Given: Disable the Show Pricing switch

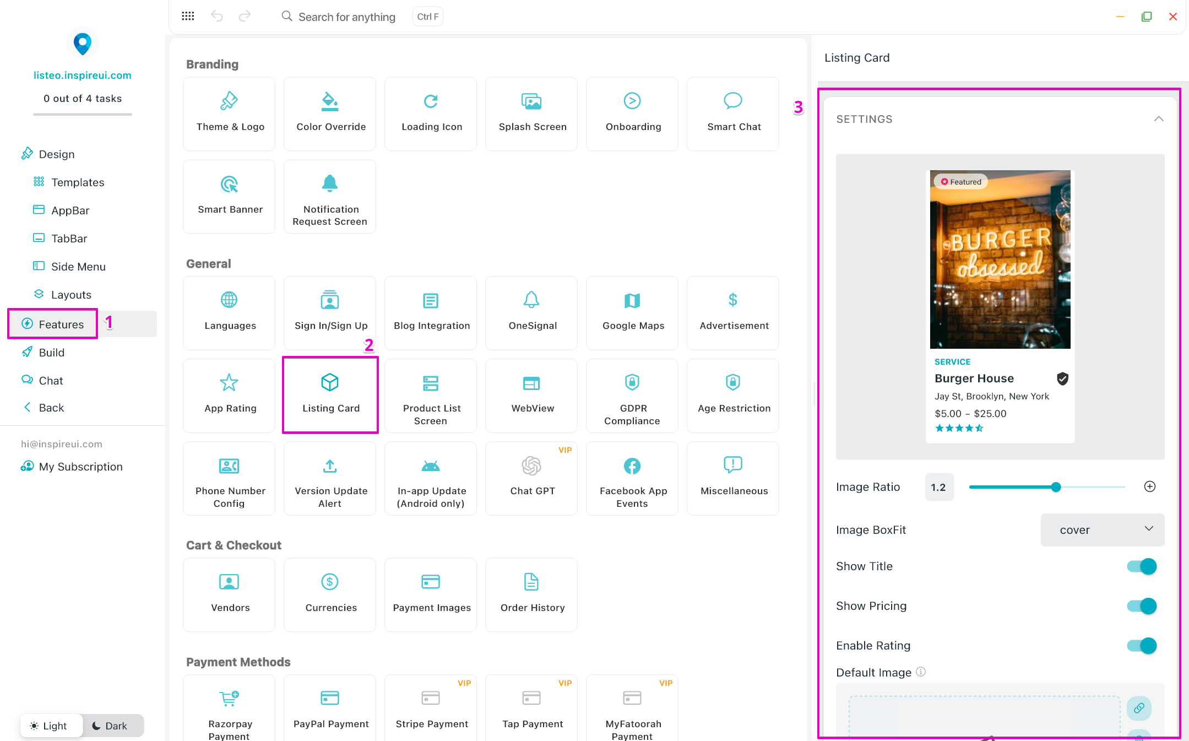Looking at the screenshot, I should [x=1141, y=606].
